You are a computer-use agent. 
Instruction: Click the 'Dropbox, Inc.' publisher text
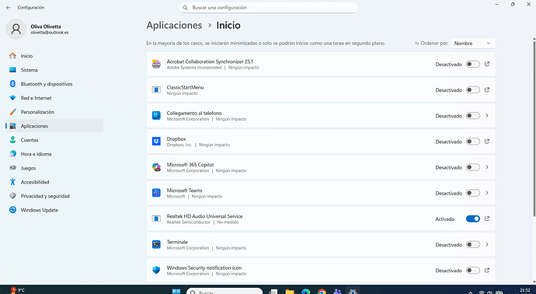click(x=179, y=145)
